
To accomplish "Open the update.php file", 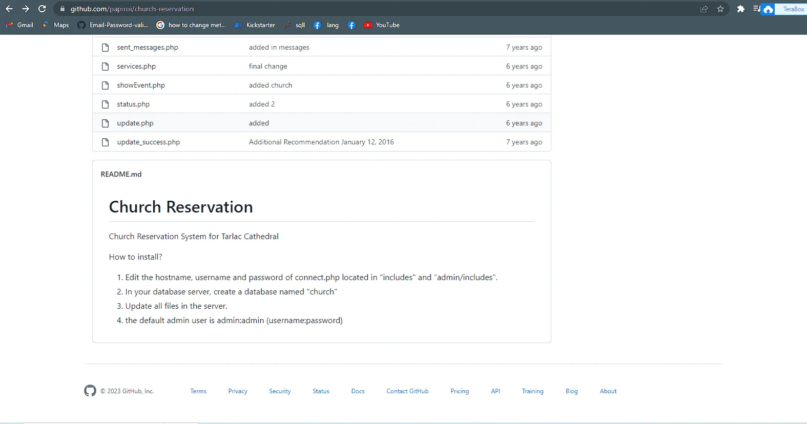I will click(x=135, y=123).
